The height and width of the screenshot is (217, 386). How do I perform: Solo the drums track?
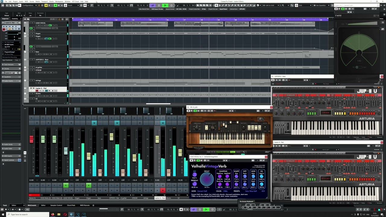33,93
